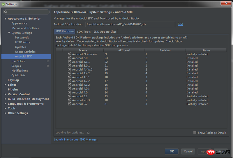
Task: Uncheck the Android 2.3.3 checkbox
Action: point(69,100)
